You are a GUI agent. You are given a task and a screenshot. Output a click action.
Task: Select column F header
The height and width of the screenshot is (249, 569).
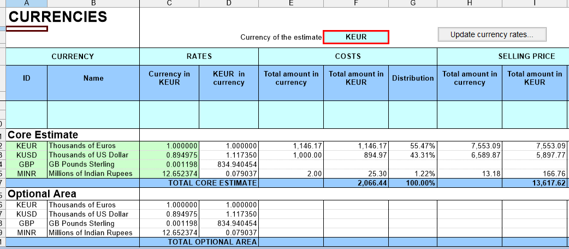356,3
